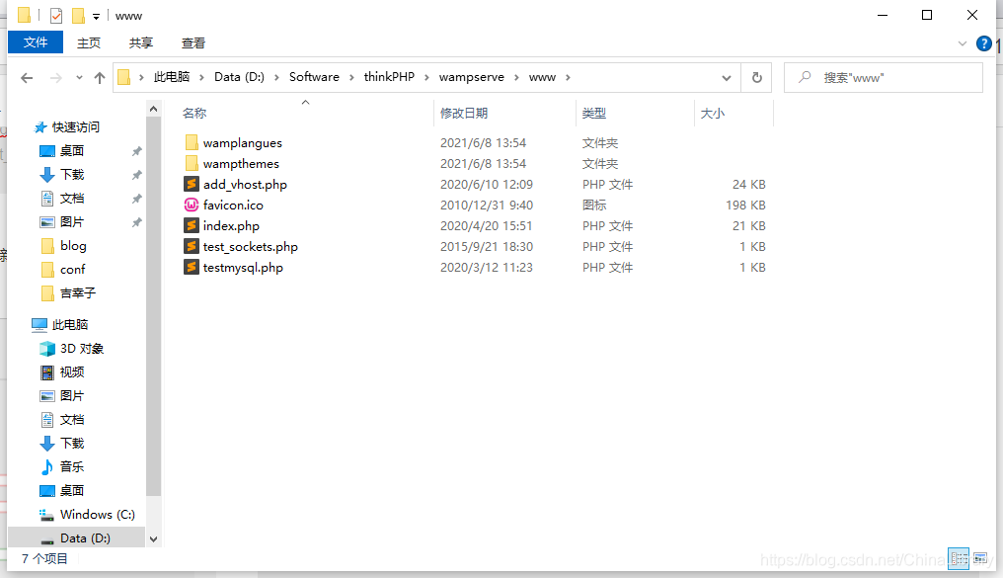
Task: Expand the ribbon with the chevron
Action: coord(963,43)
